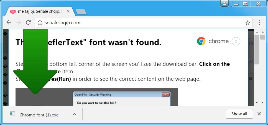Open the Chrome three-dot menu
Image resolution: width=268 pixels, height=125 pixels.
click(259, 22)
